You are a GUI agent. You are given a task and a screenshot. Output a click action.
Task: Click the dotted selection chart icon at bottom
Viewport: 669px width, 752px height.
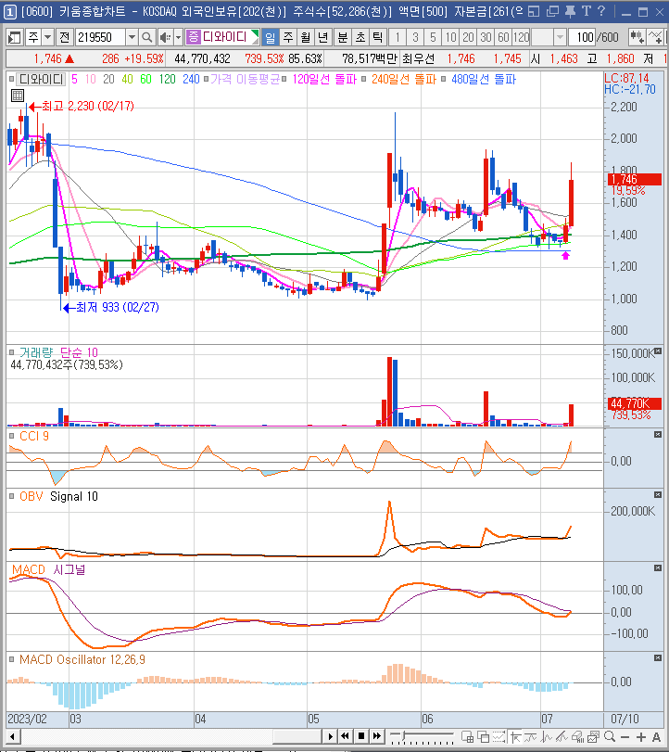coord(499,736)
